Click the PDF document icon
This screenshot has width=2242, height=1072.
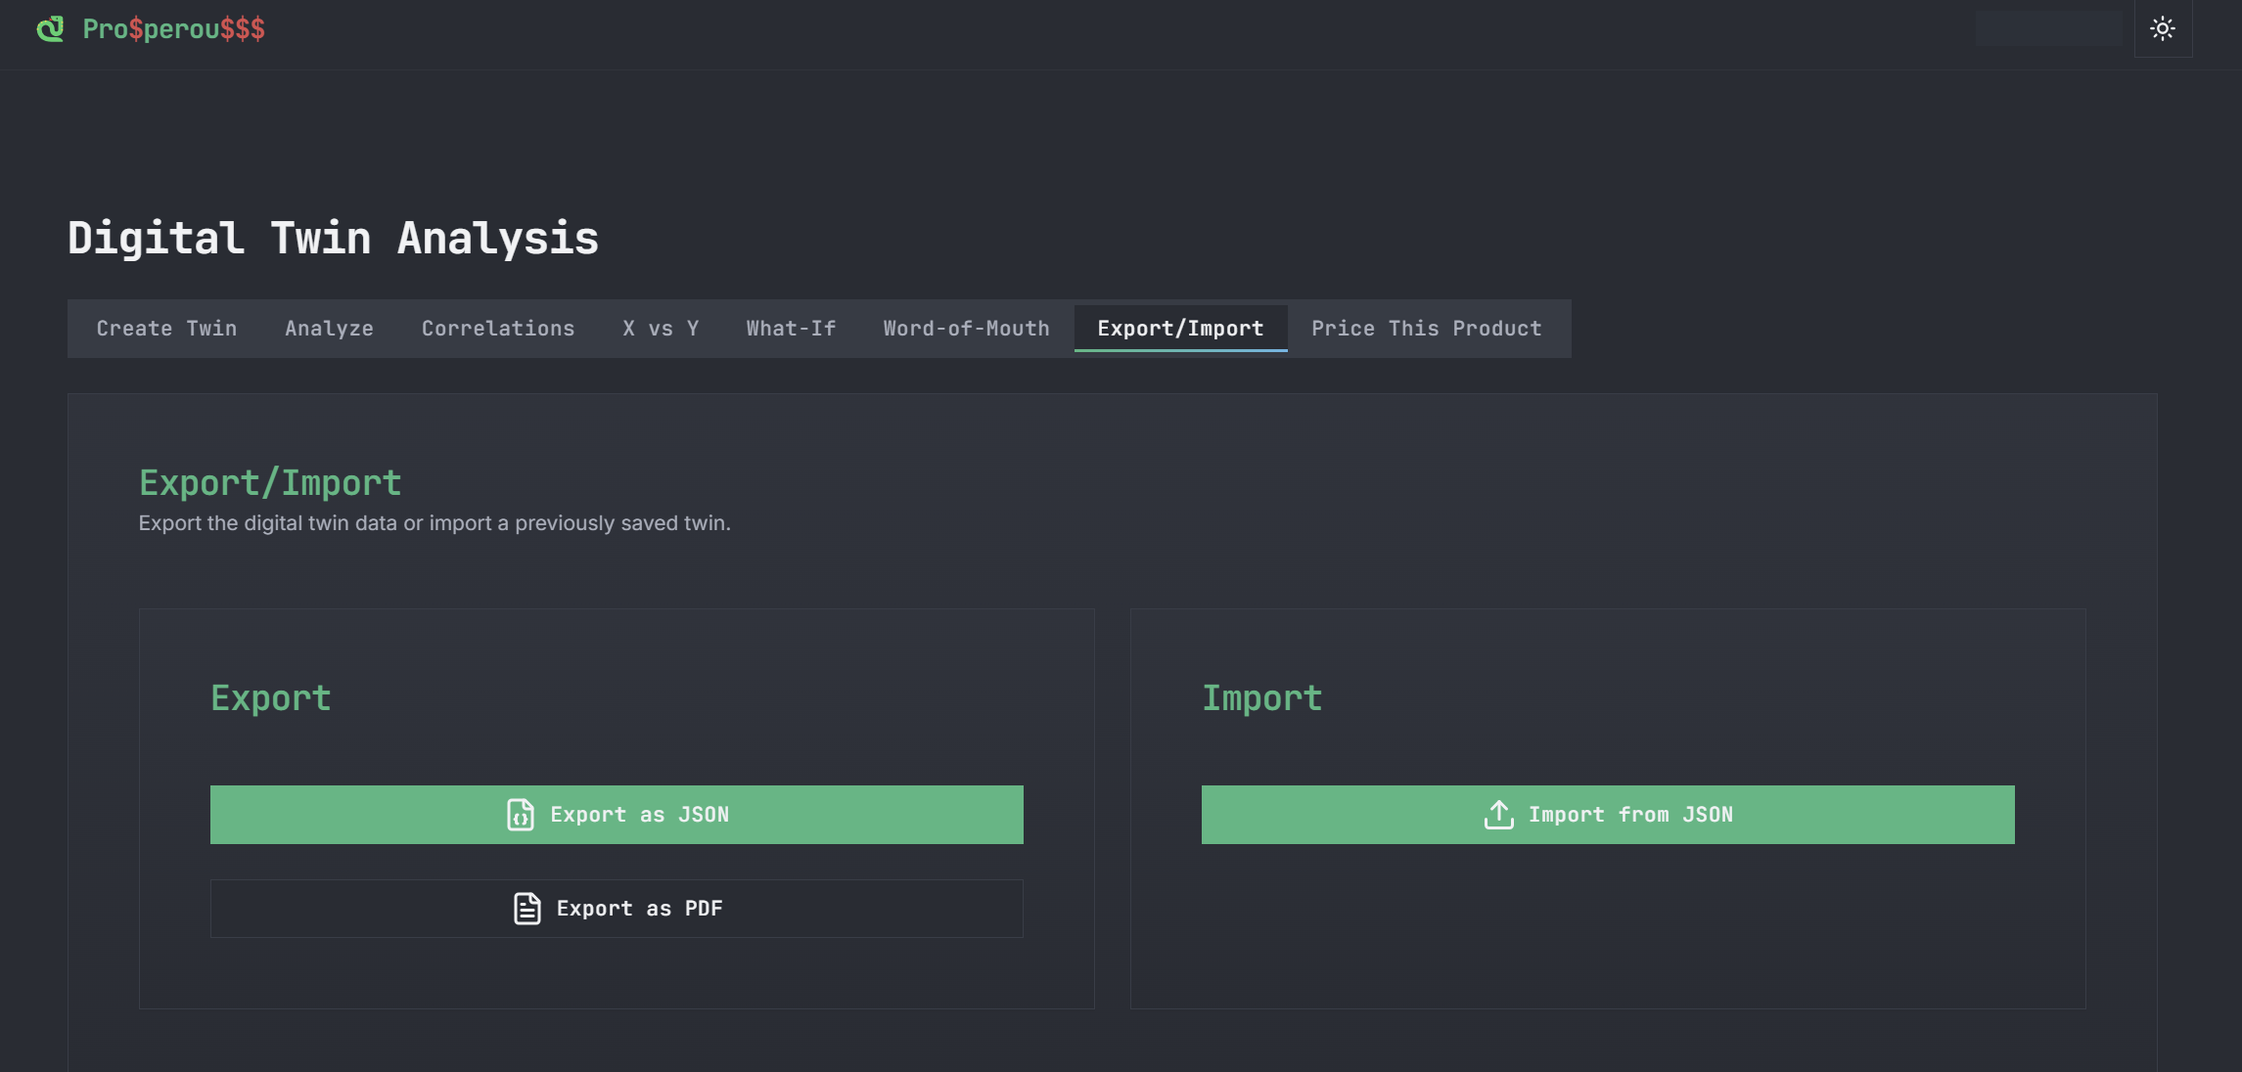point(526,909)
